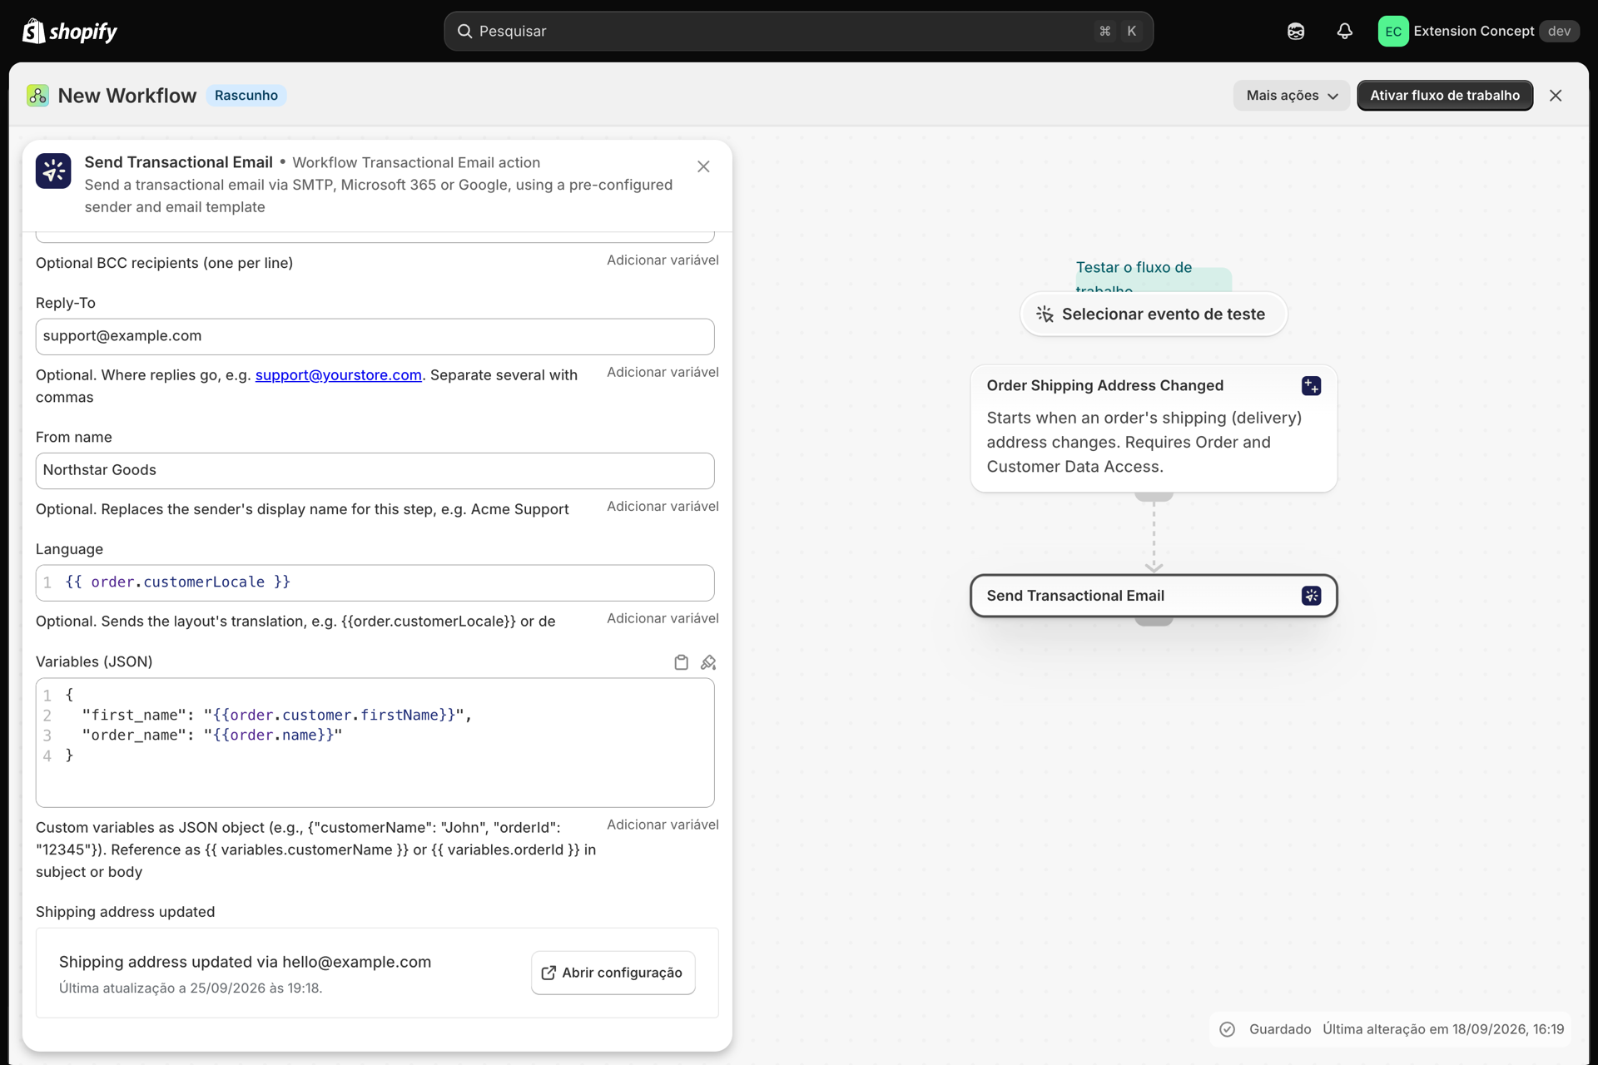Click the format icon beside Variables JSON

click(708, 662)
